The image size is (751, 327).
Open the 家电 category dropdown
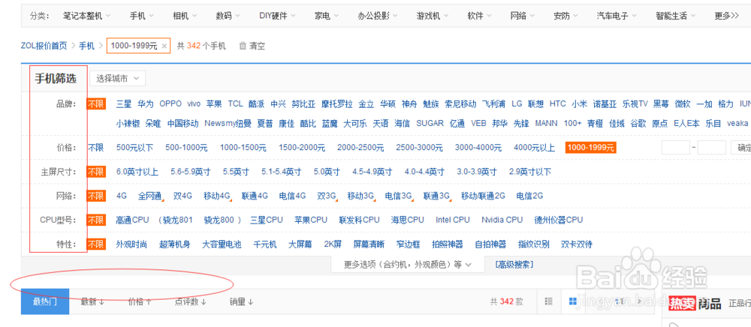326,16
